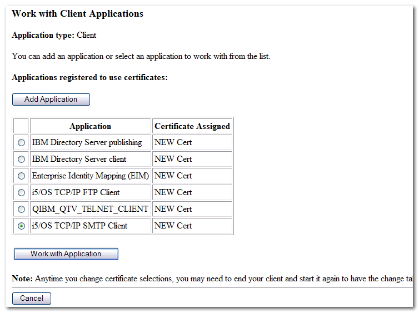The width and height of the screenshot is (419, 313).
Task: Click the 'Work with Client Applications' heading
Action: pos(77,14)
